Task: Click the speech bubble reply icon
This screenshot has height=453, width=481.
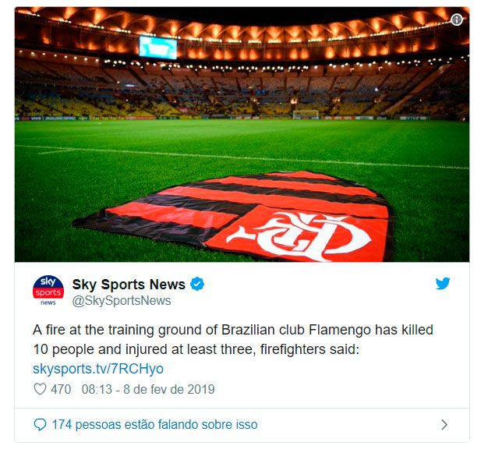Action: tap(40, 425)
